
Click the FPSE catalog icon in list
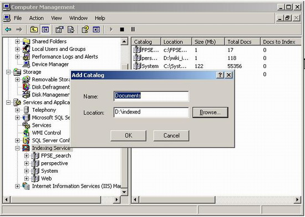[137, 50]
